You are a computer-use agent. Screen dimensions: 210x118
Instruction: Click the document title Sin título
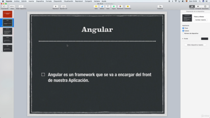tap(100, 4)
